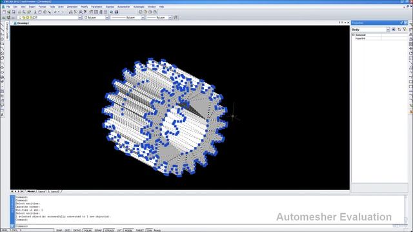Click the lineweight settings icon in properties toolbar
The height and width of the screenshot is (232, 413).
pos(176,17)
